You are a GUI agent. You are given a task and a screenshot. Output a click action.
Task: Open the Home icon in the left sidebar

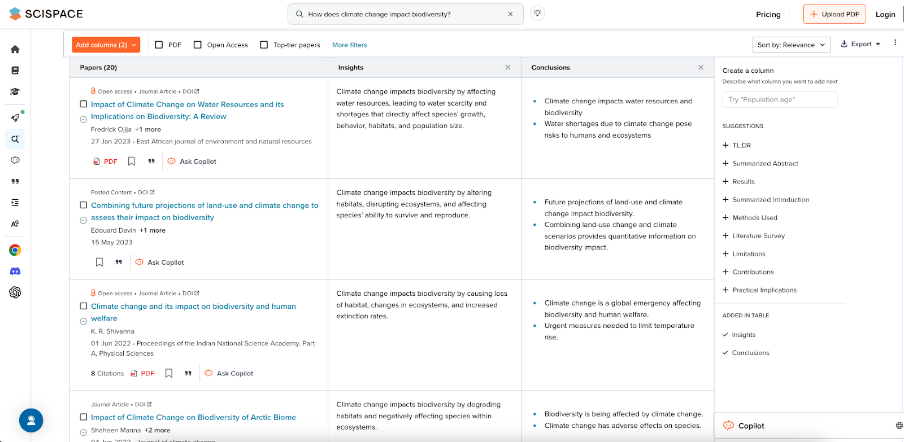(15, 49)
